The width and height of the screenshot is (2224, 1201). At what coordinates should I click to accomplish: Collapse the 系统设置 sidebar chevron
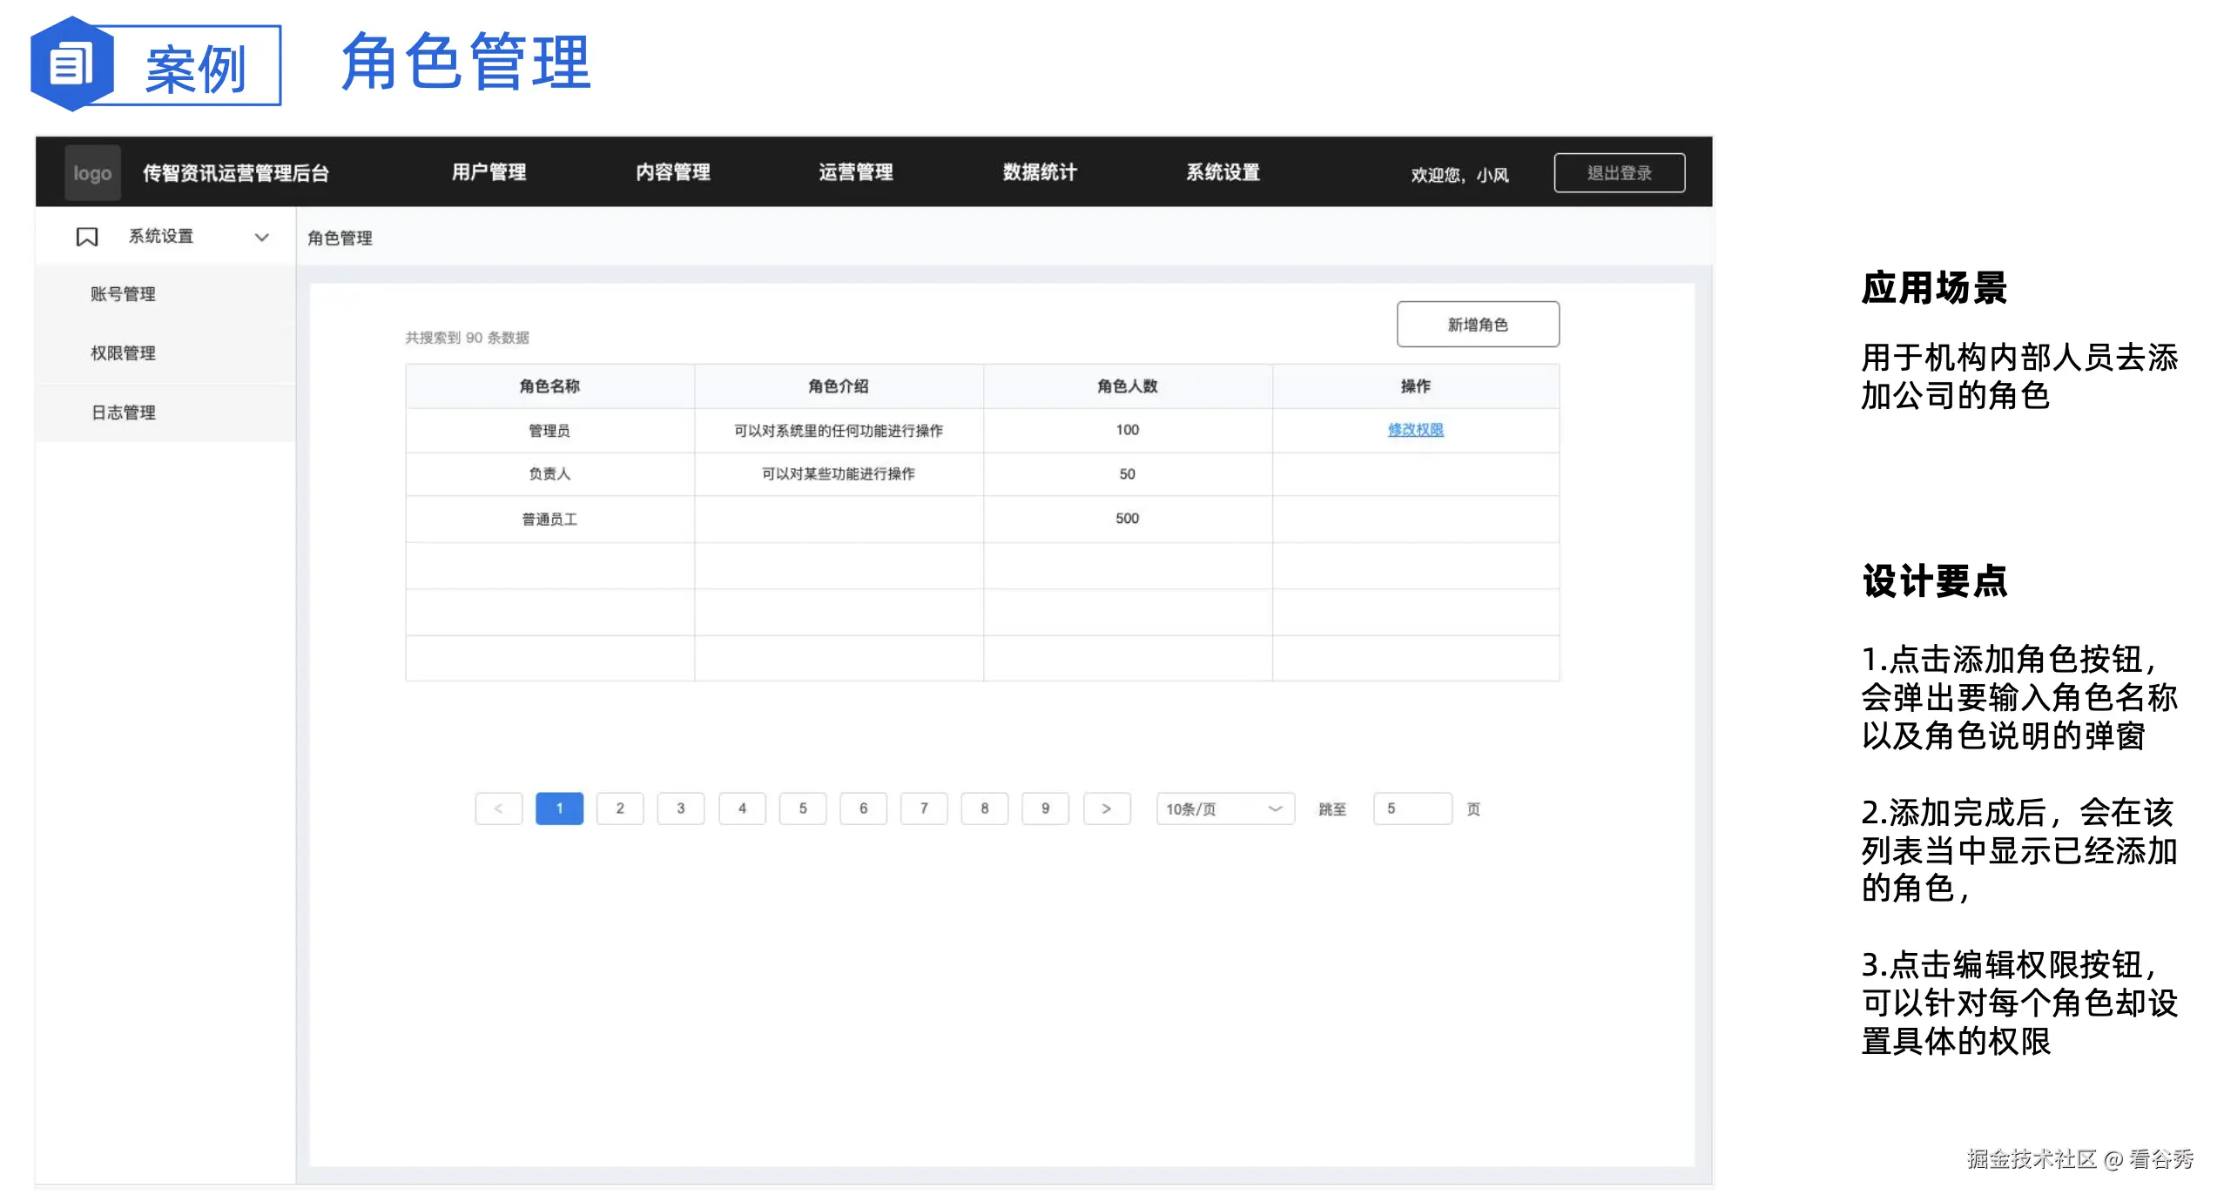point(261,237)
